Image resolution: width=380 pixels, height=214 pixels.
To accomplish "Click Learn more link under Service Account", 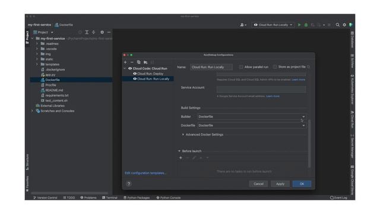I will point(273,96).
